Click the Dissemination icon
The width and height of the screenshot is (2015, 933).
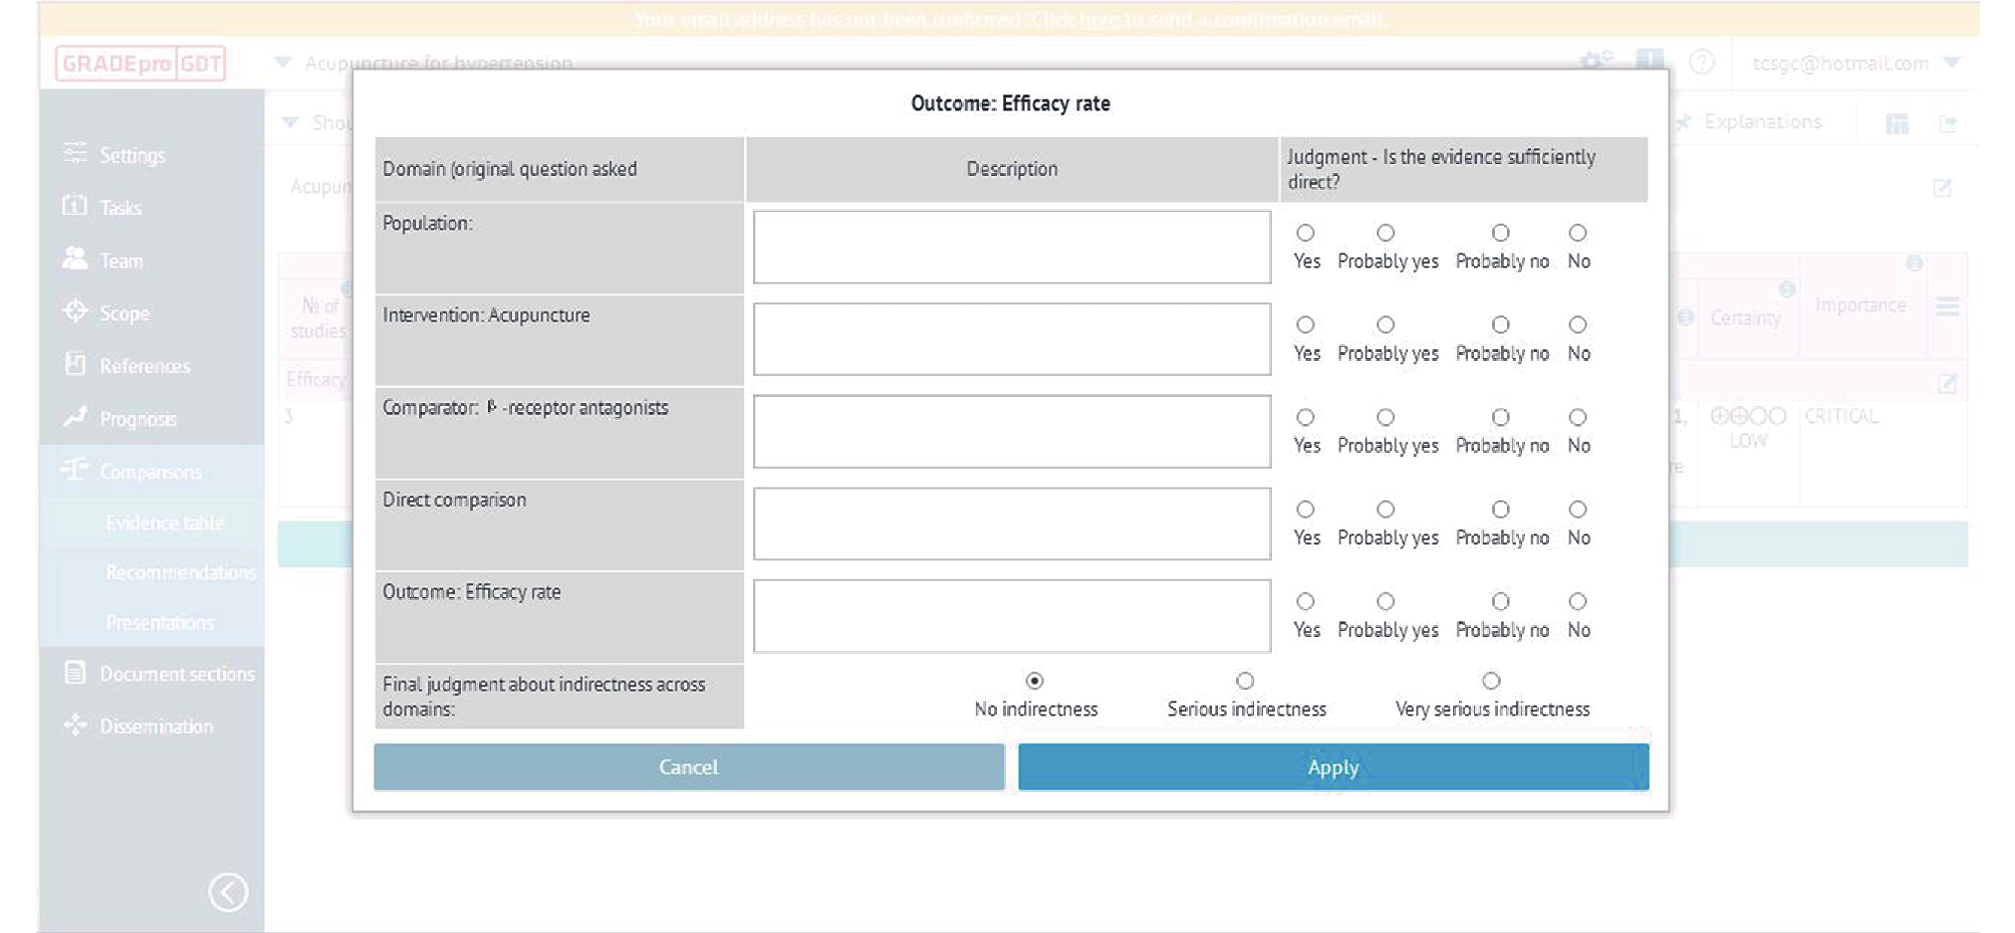point(75,725)
